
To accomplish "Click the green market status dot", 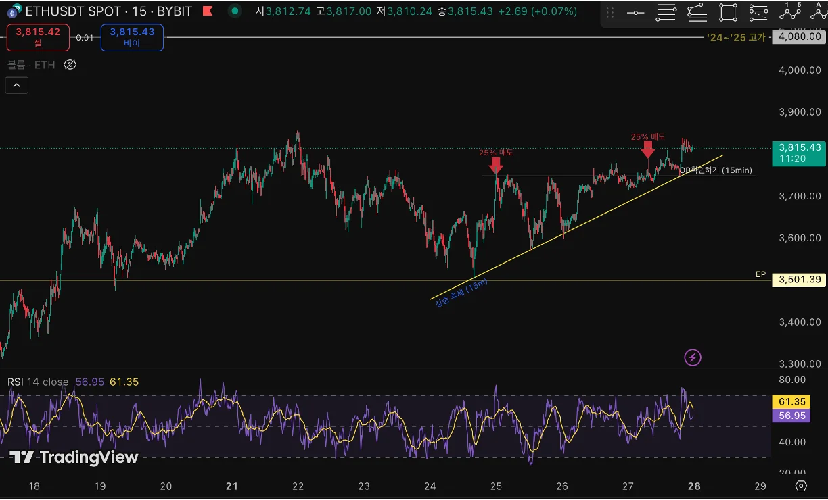I will (x=234, y=11).
